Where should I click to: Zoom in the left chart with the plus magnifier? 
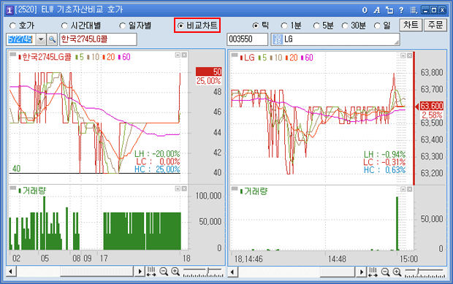(x=175, y=272)
